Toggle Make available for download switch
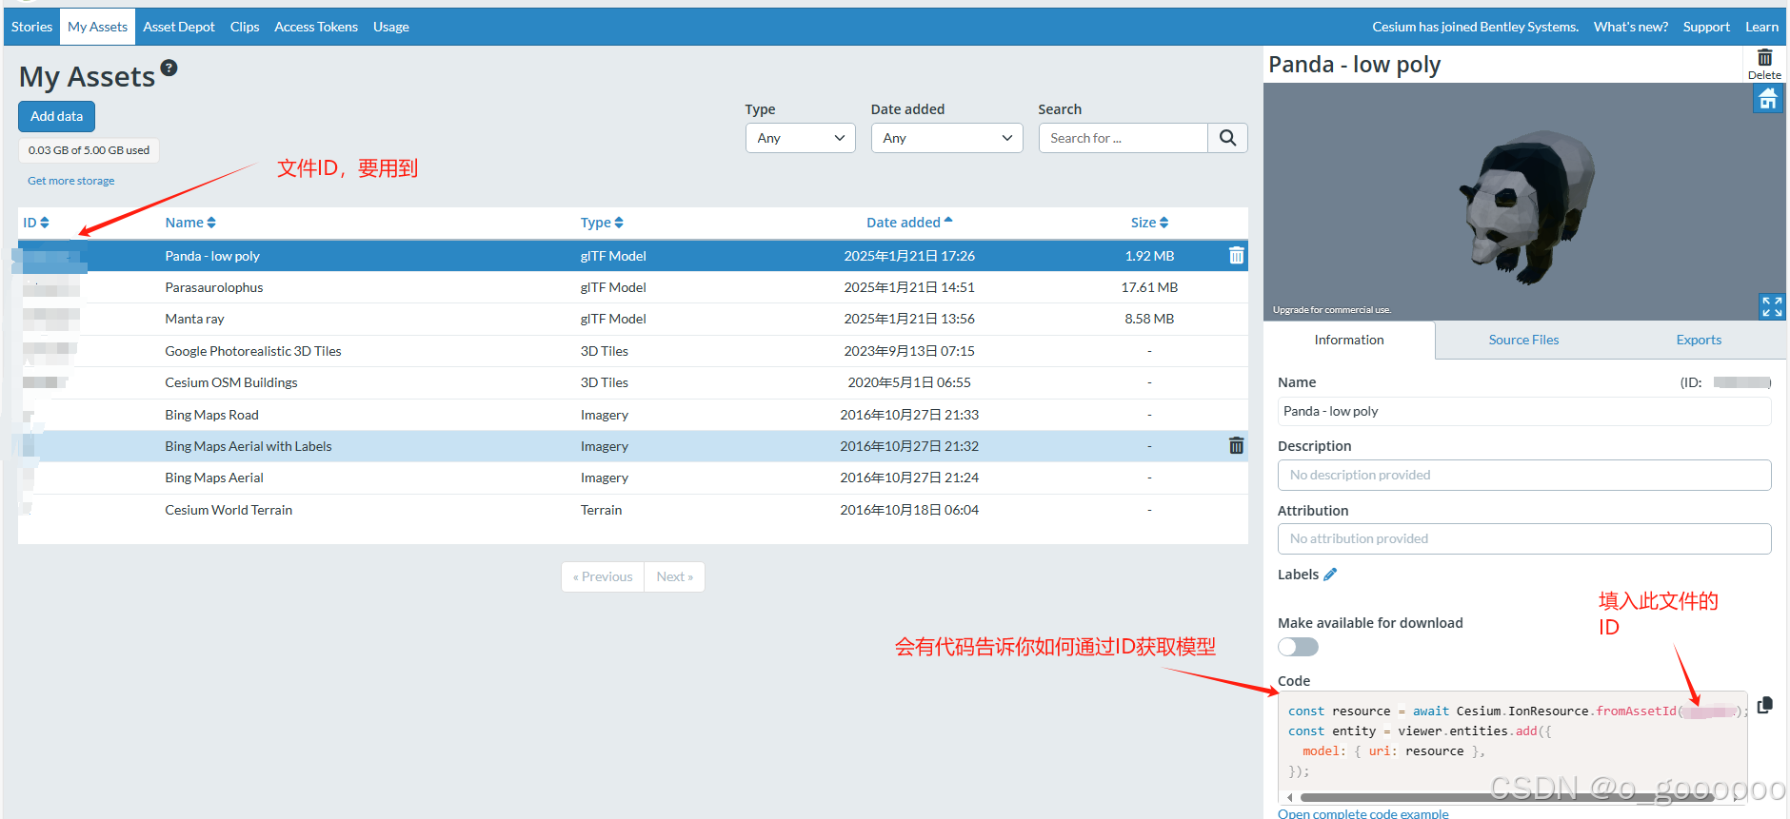Image resolution: width=1790 pixels, height=819 pixels. tap(1298, 647)
